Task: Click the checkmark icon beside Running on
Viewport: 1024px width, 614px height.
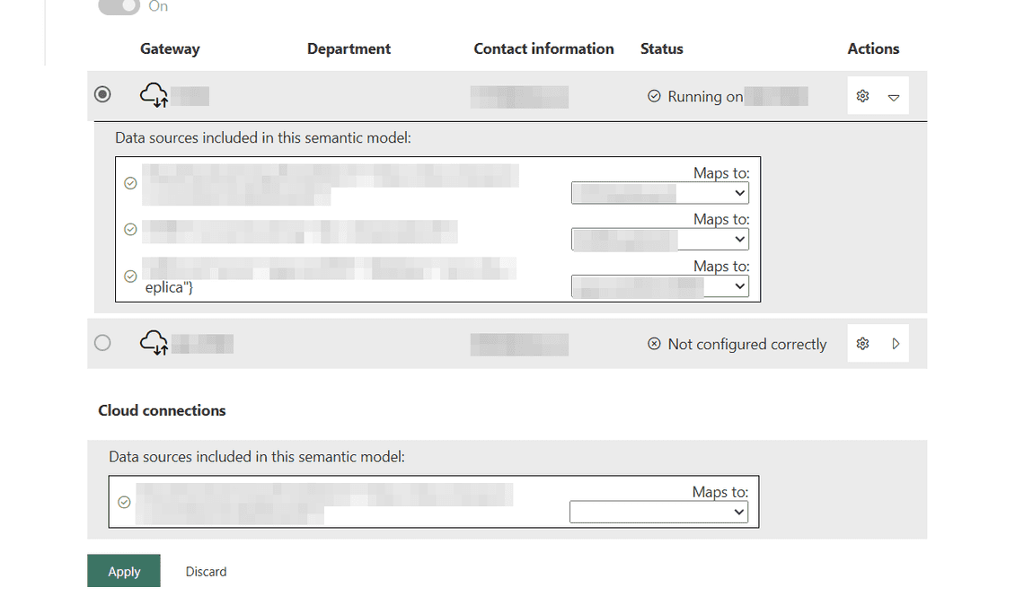Action: tap(654, 96)
